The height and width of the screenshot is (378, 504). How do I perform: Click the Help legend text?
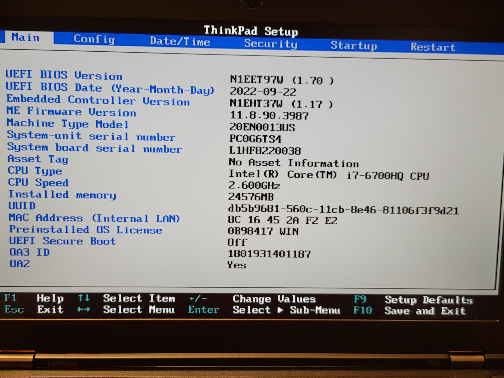pos(50,298)
